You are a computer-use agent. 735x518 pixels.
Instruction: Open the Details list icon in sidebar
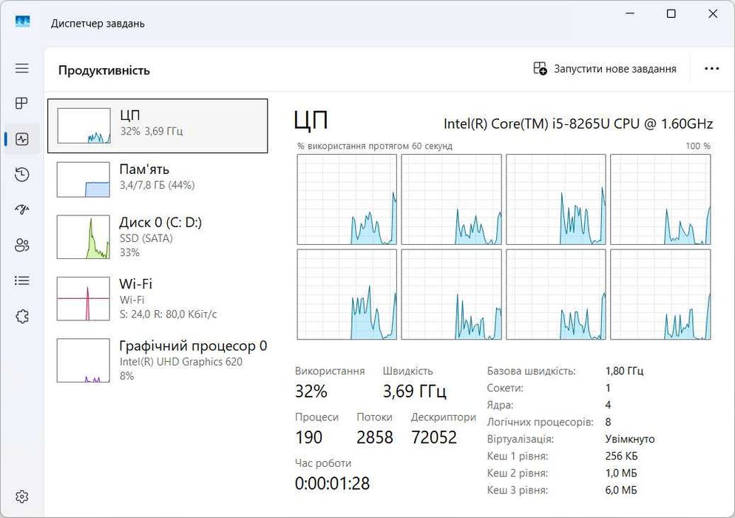coord(22,280)
